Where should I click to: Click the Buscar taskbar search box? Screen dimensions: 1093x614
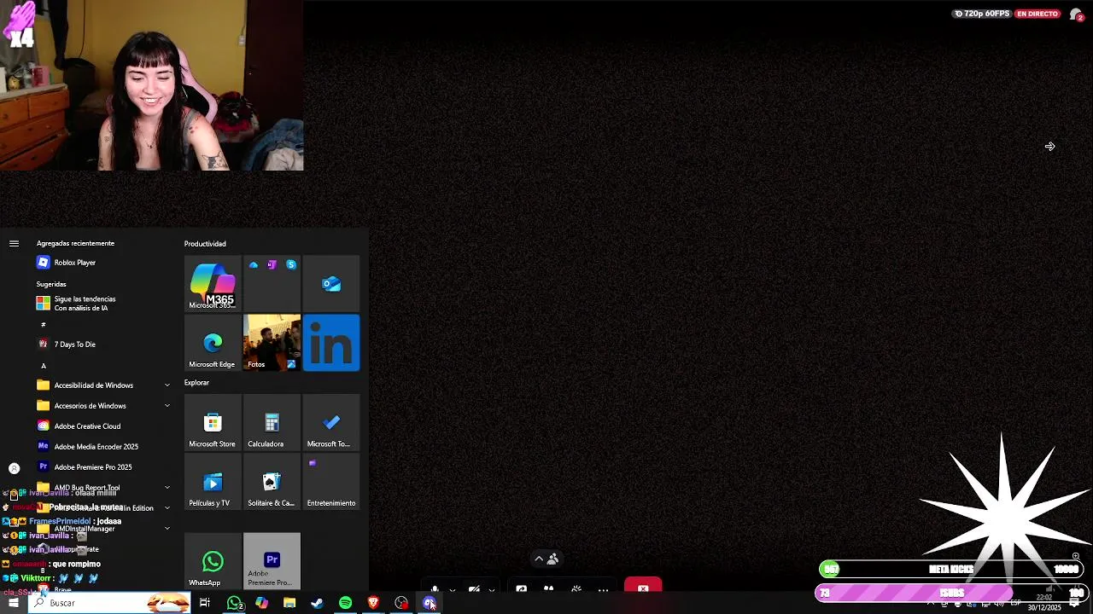click(110, 603)
